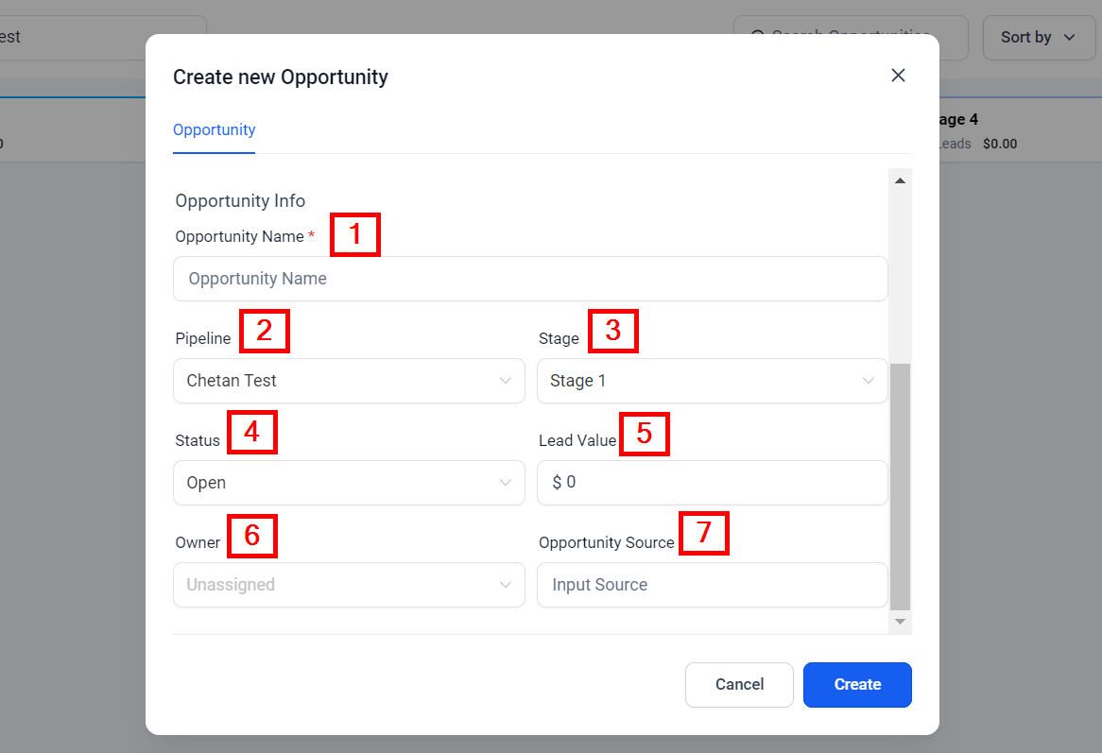Click the chevron arrow in Status field
This screenshot has width=1102, height=753.
pos(506,483)
